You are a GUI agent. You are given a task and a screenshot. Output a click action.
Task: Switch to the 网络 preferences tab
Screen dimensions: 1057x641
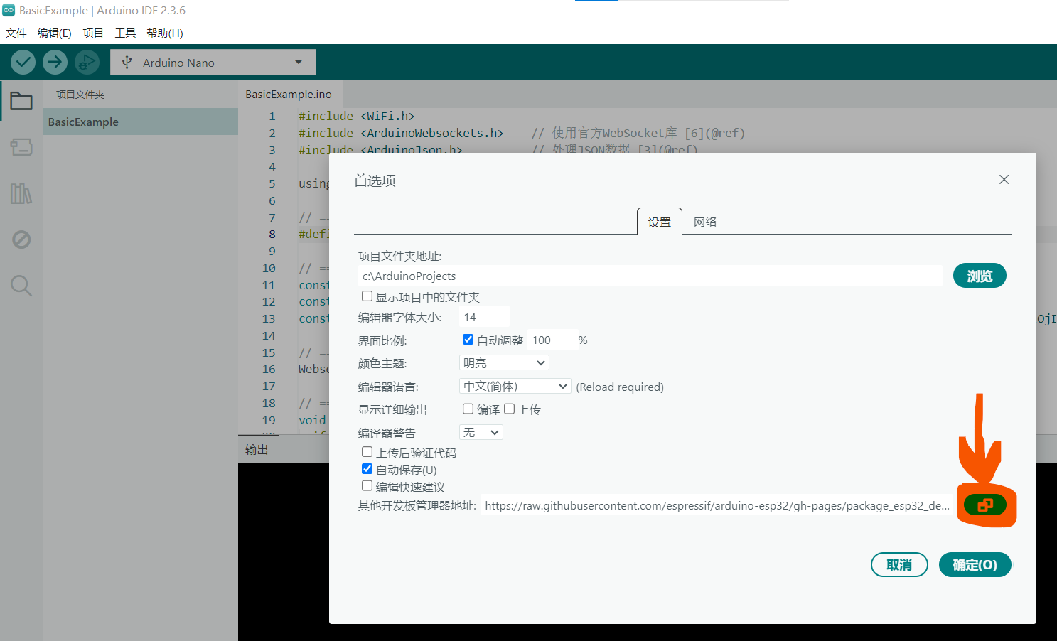click(x=705, y=222)
